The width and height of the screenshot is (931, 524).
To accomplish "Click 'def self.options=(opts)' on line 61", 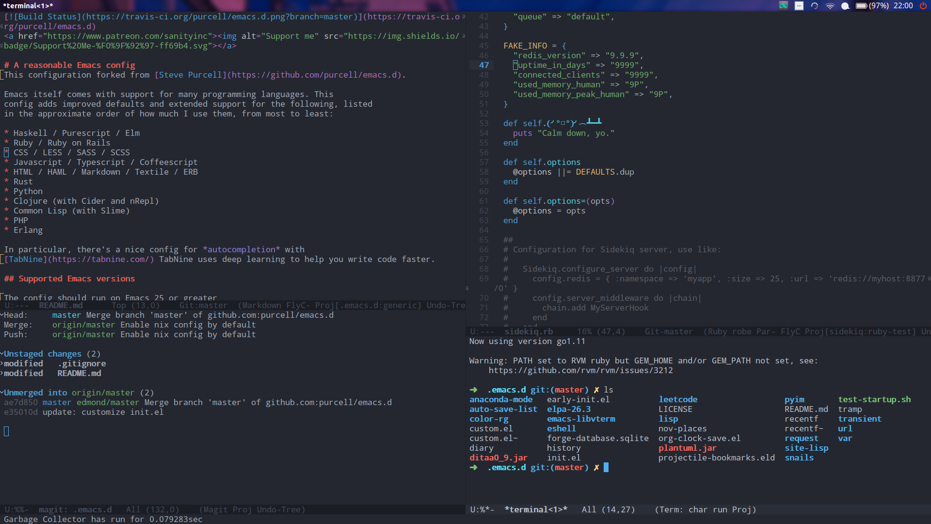I will pos(559,201).
